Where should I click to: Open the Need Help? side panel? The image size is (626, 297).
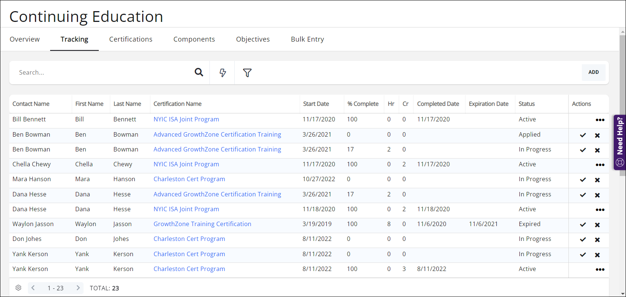click(x=620, y=142)
